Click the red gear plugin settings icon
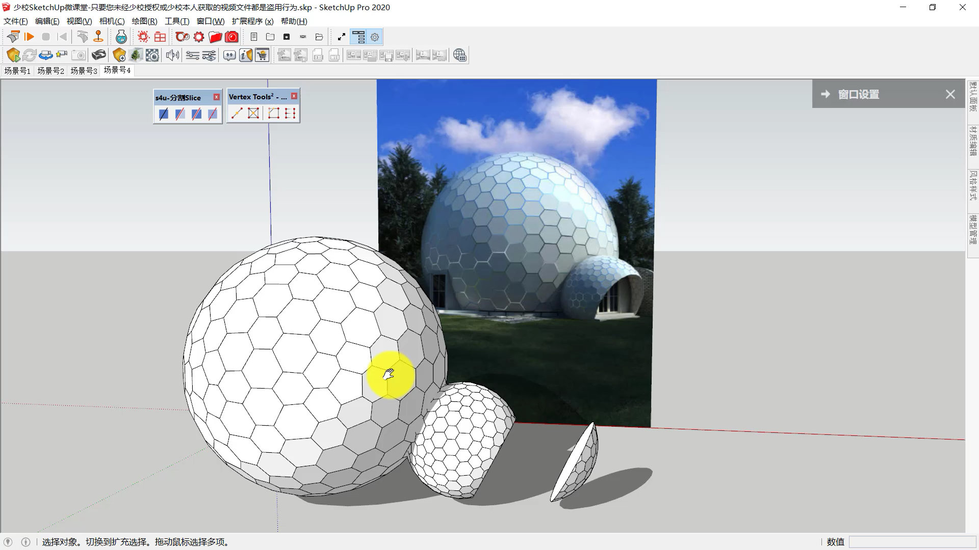This screenshot has width=979, height=550. 198,37
